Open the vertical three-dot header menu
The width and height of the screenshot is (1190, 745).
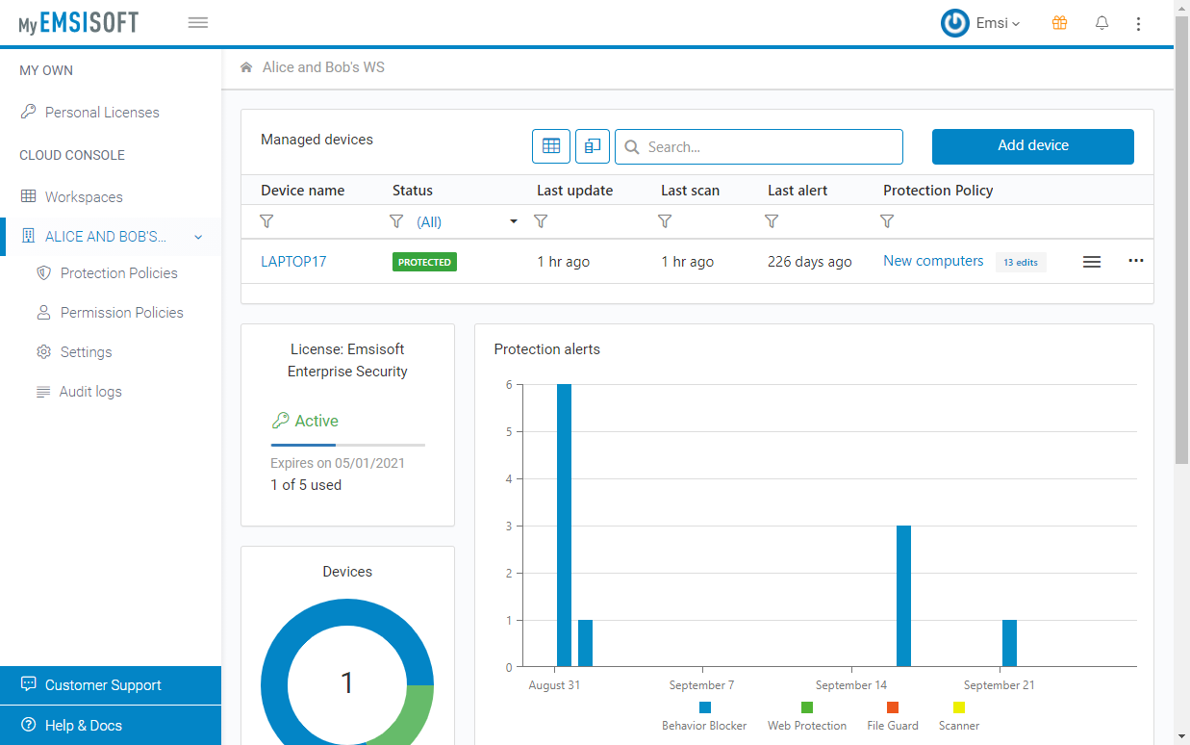tap(1139, 23)
